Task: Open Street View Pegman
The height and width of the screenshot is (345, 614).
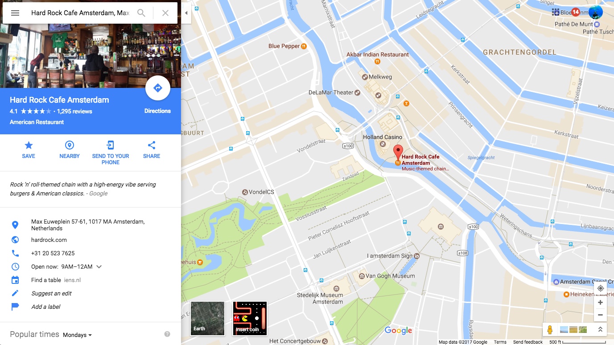Action: click(x=549, y=330)
